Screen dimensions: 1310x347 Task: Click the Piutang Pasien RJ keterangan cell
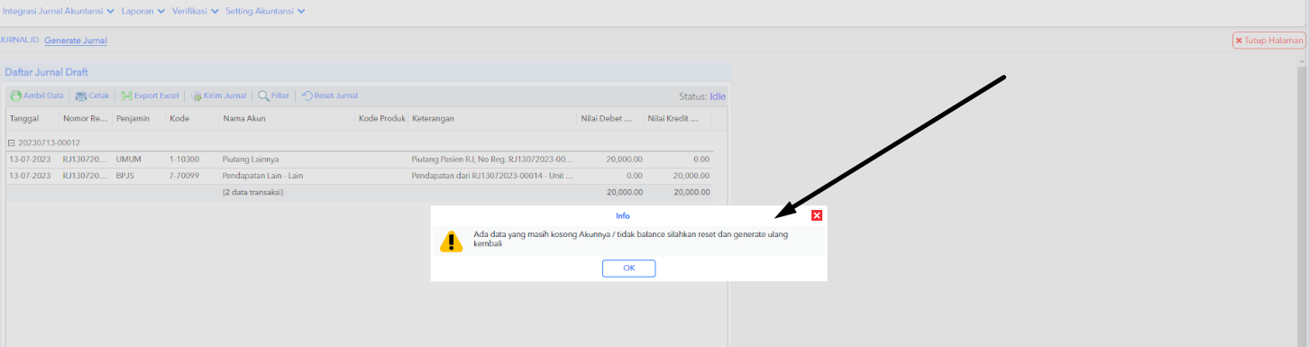[x=492, y=160]
